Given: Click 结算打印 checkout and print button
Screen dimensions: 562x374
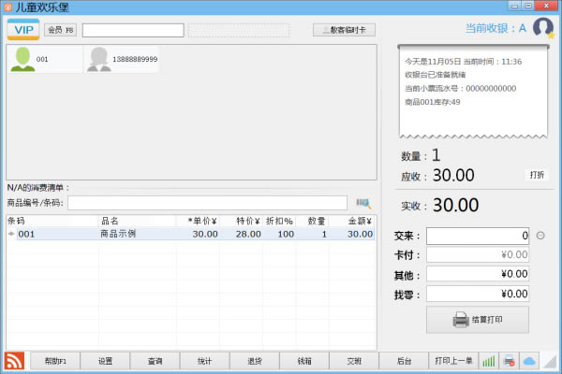Looking at the screenshot, I should coord(478,320).
